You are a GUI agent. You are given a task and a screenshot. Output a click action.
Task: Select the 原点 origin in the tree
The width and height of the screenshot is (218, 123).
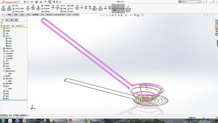click(x=6, y=61)
